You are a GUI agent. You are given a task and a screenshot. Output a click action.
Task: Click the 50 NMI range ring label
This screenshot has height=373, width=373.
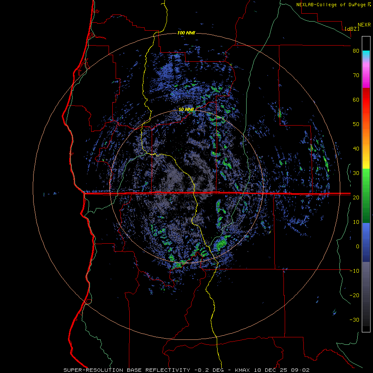pyautogui.click(x=186, y=110)
